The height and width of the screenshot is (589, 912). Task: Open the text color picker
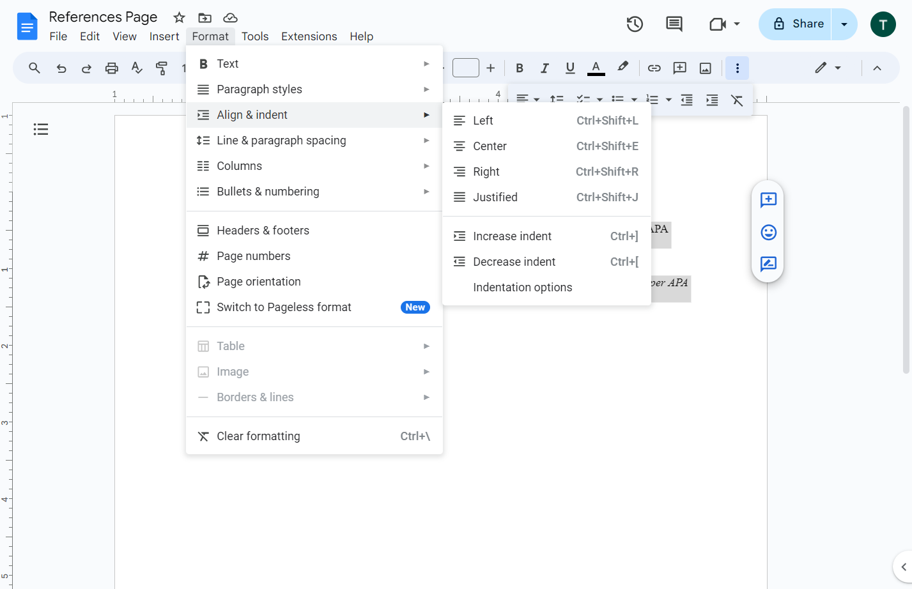coord(596,68)
